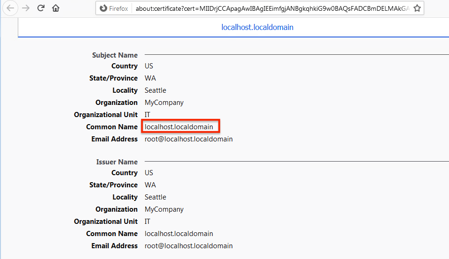Click the Issuer Email Address value

(188, 246)
